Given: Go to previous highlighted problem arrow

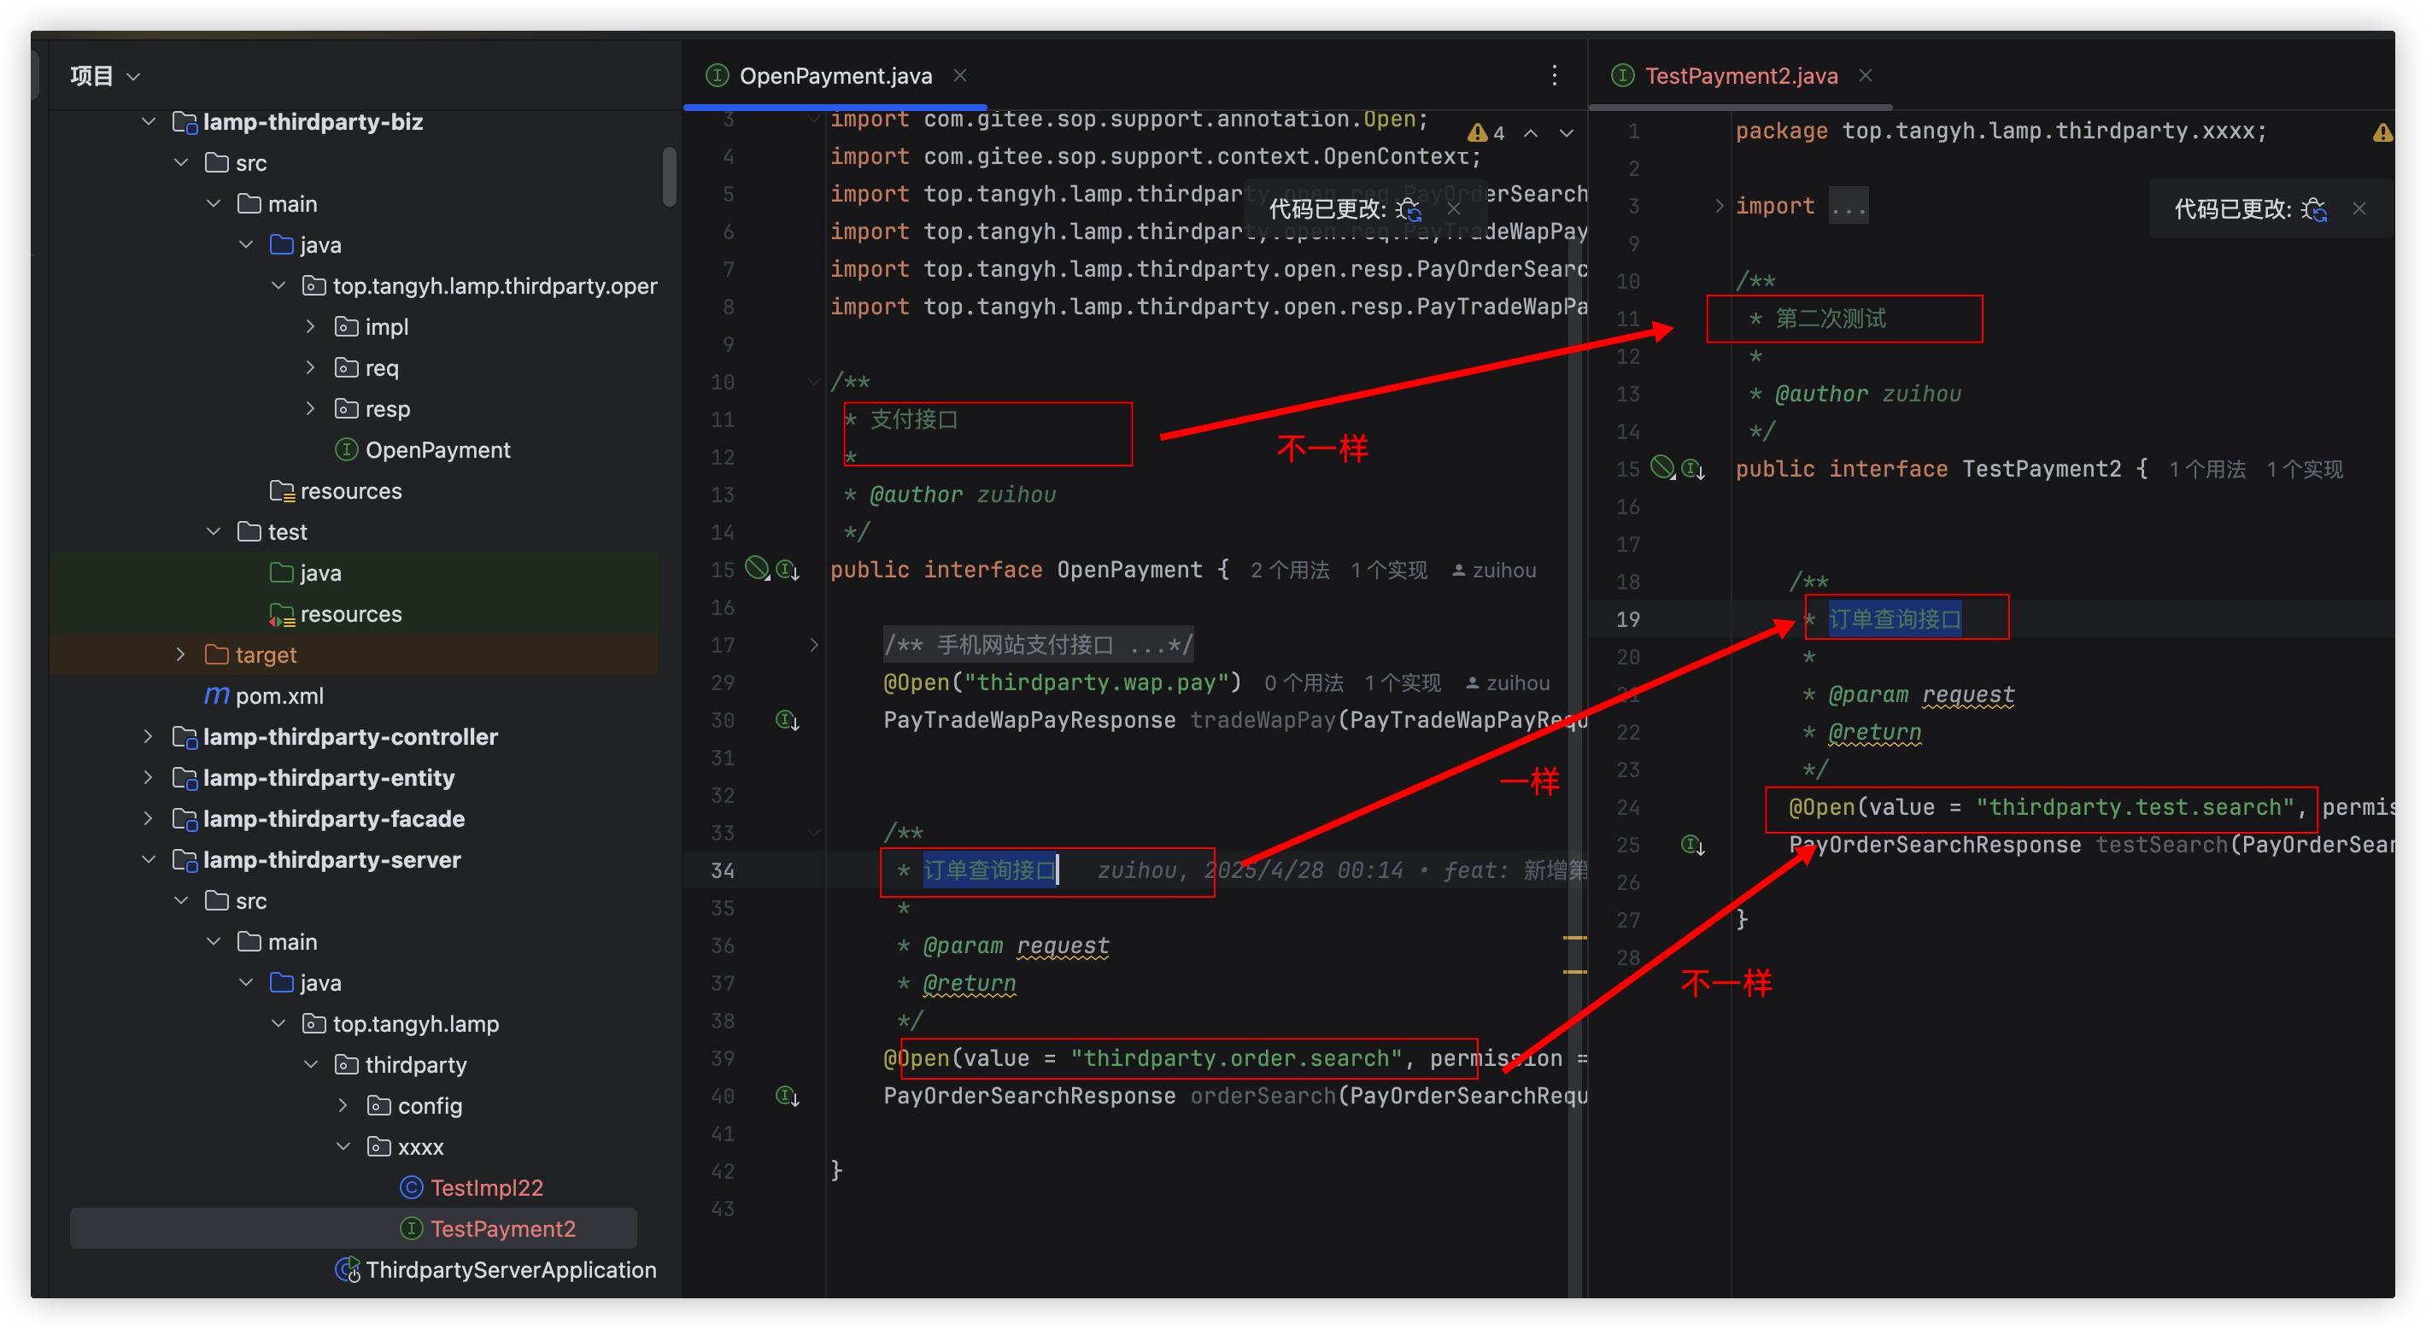Looking at the screenshot, I should click(1532, 132).
